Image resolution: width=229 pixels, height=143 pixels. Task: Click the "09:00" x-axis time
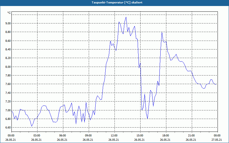pos(89,136)
